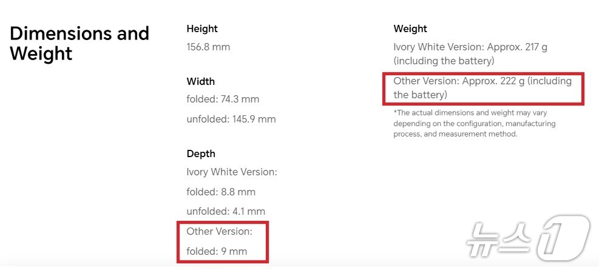Click Ivory White Version Approx. 217 g
This screenshot has height=270, width=599.
tap(470, 47)
